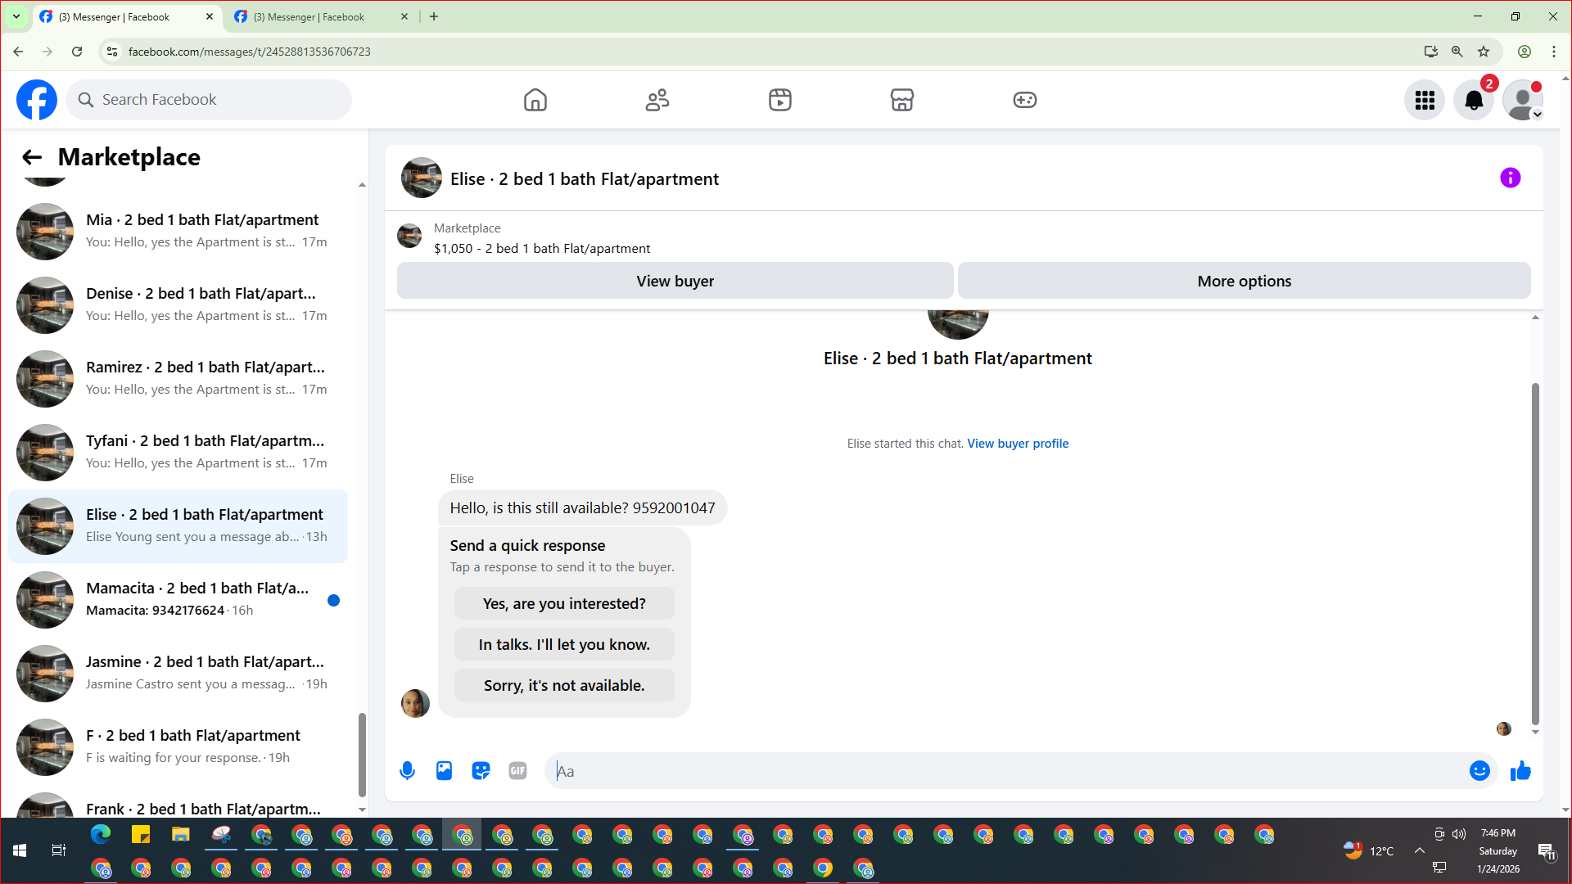Send a thumbs-up like
Image resolution: width=1572 pixels, height=884 pixels.
point(1520,771)
